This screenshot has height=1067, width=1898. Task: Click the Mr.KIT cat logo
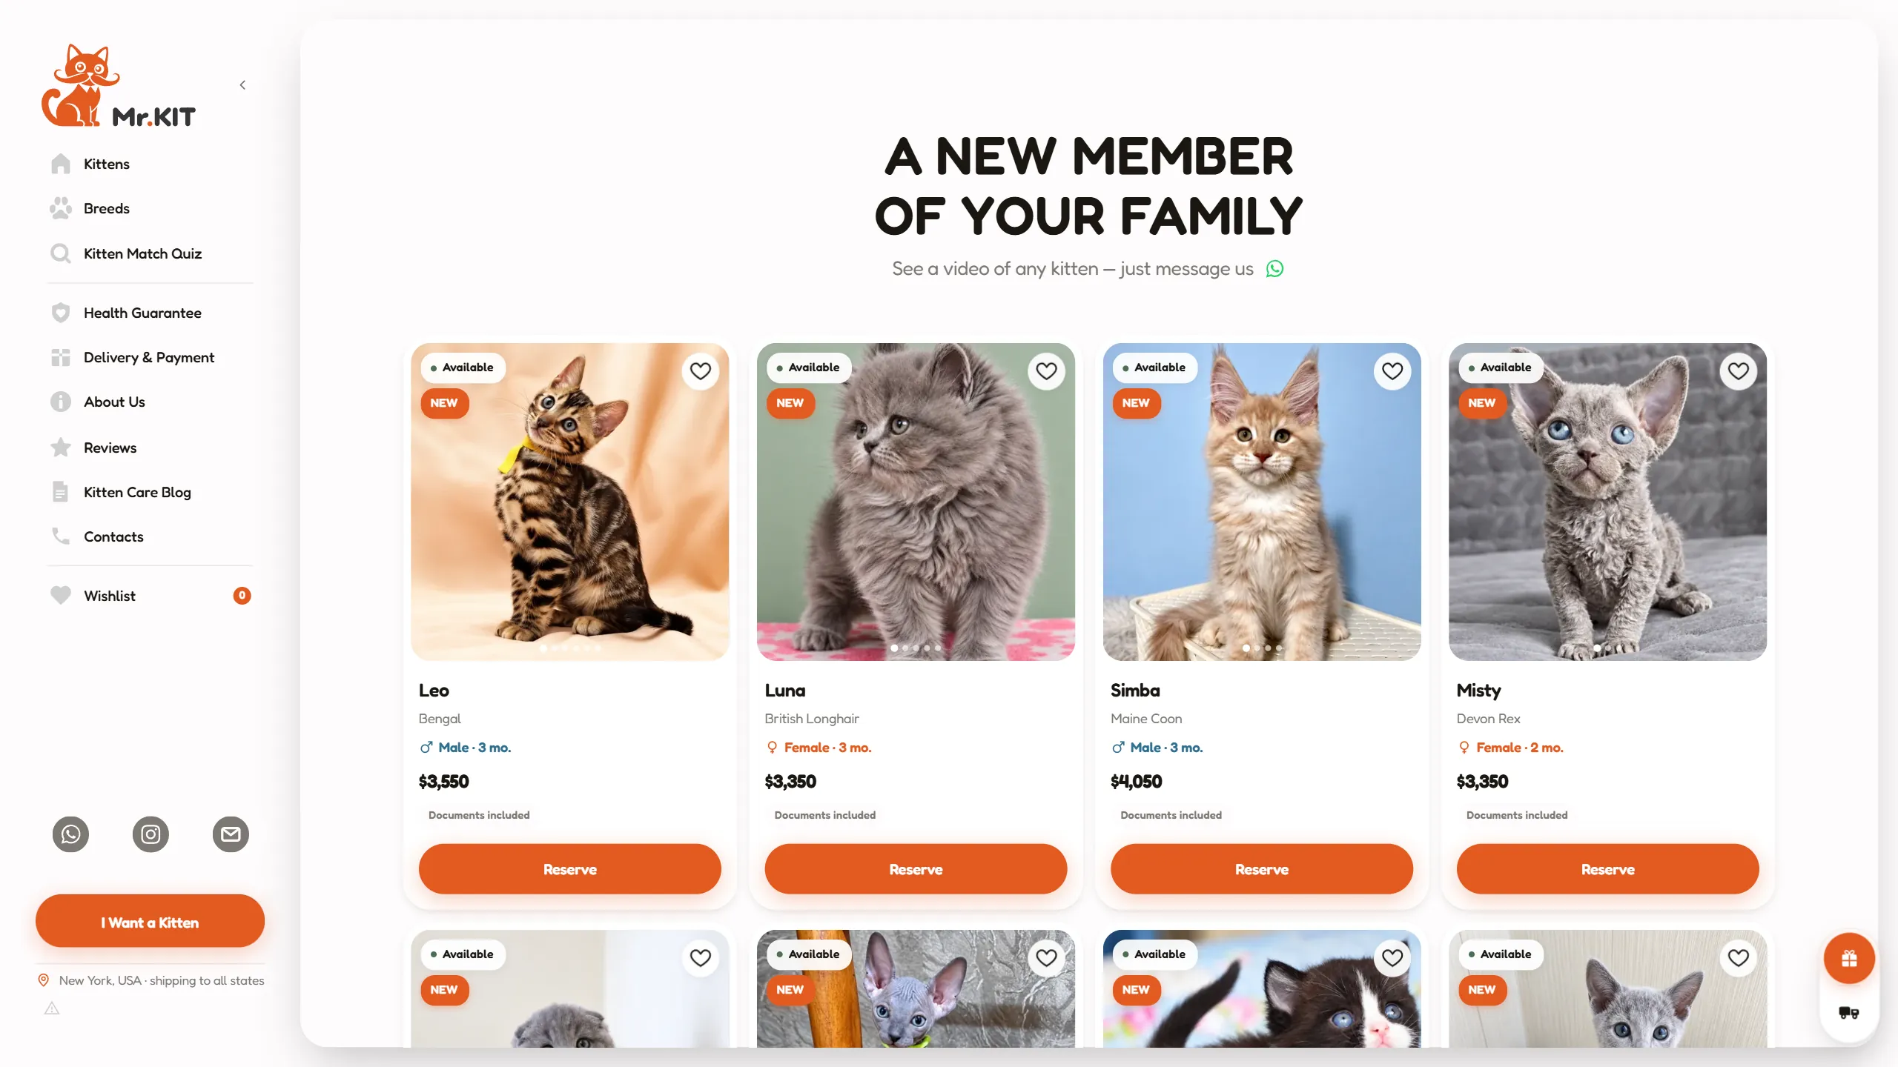coord(119,87)
